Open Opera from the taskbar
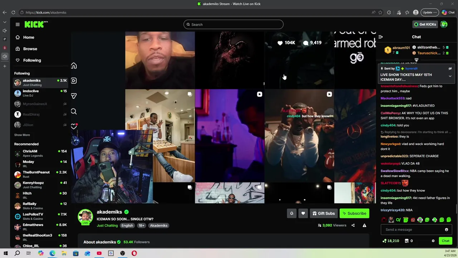 click(x=134, y=253)
